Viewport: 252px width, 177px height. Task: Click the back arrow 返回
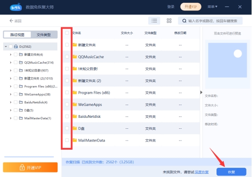pyautogui.click(x=15, y=21)
